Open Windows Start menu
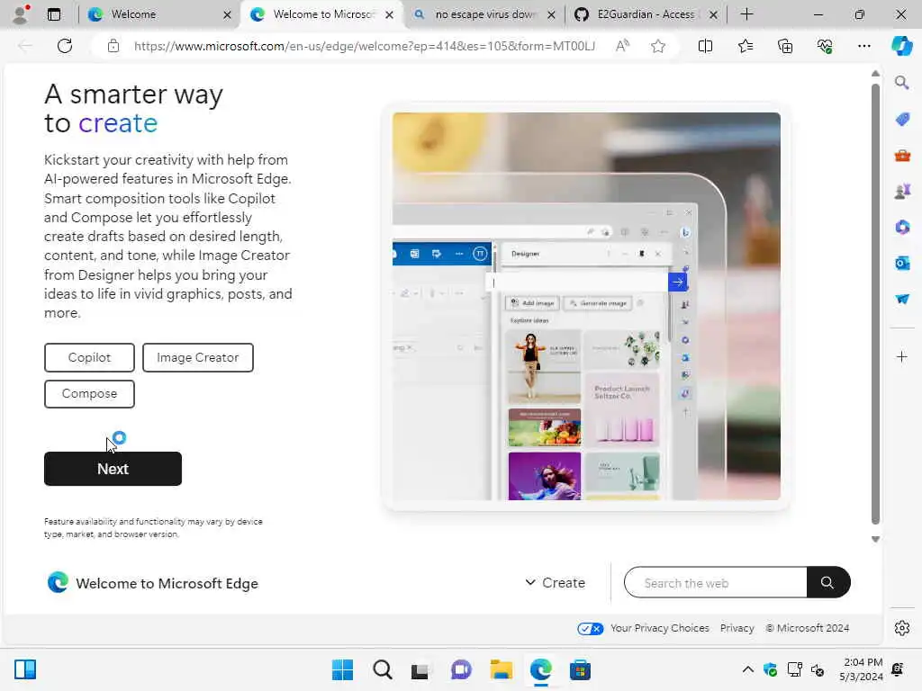Image resolution: width=922 pixels, height=691 pixels. click(x=342, y=669)
